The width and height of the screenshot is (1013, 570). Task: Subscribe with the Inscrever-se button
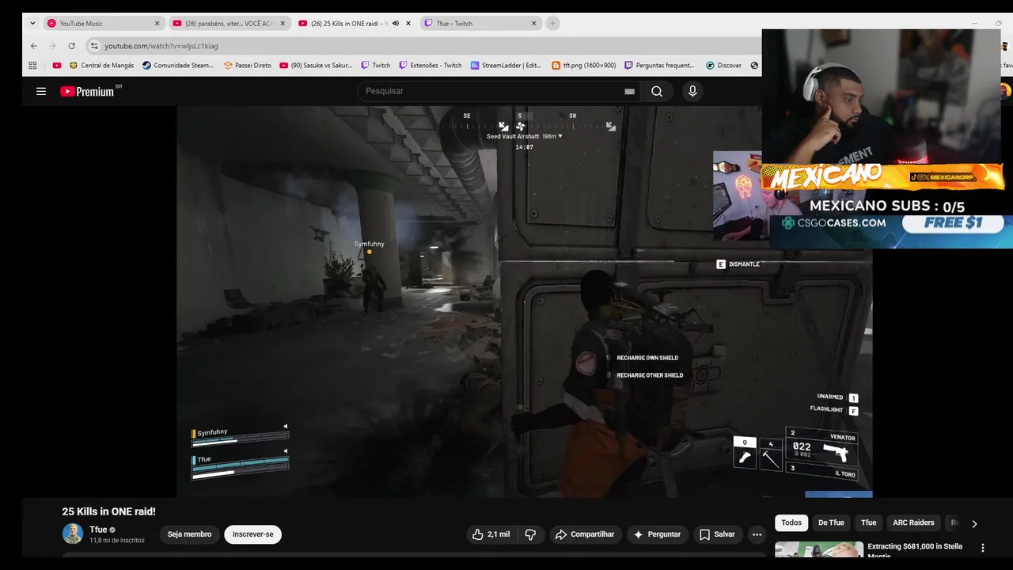(252, 534)
